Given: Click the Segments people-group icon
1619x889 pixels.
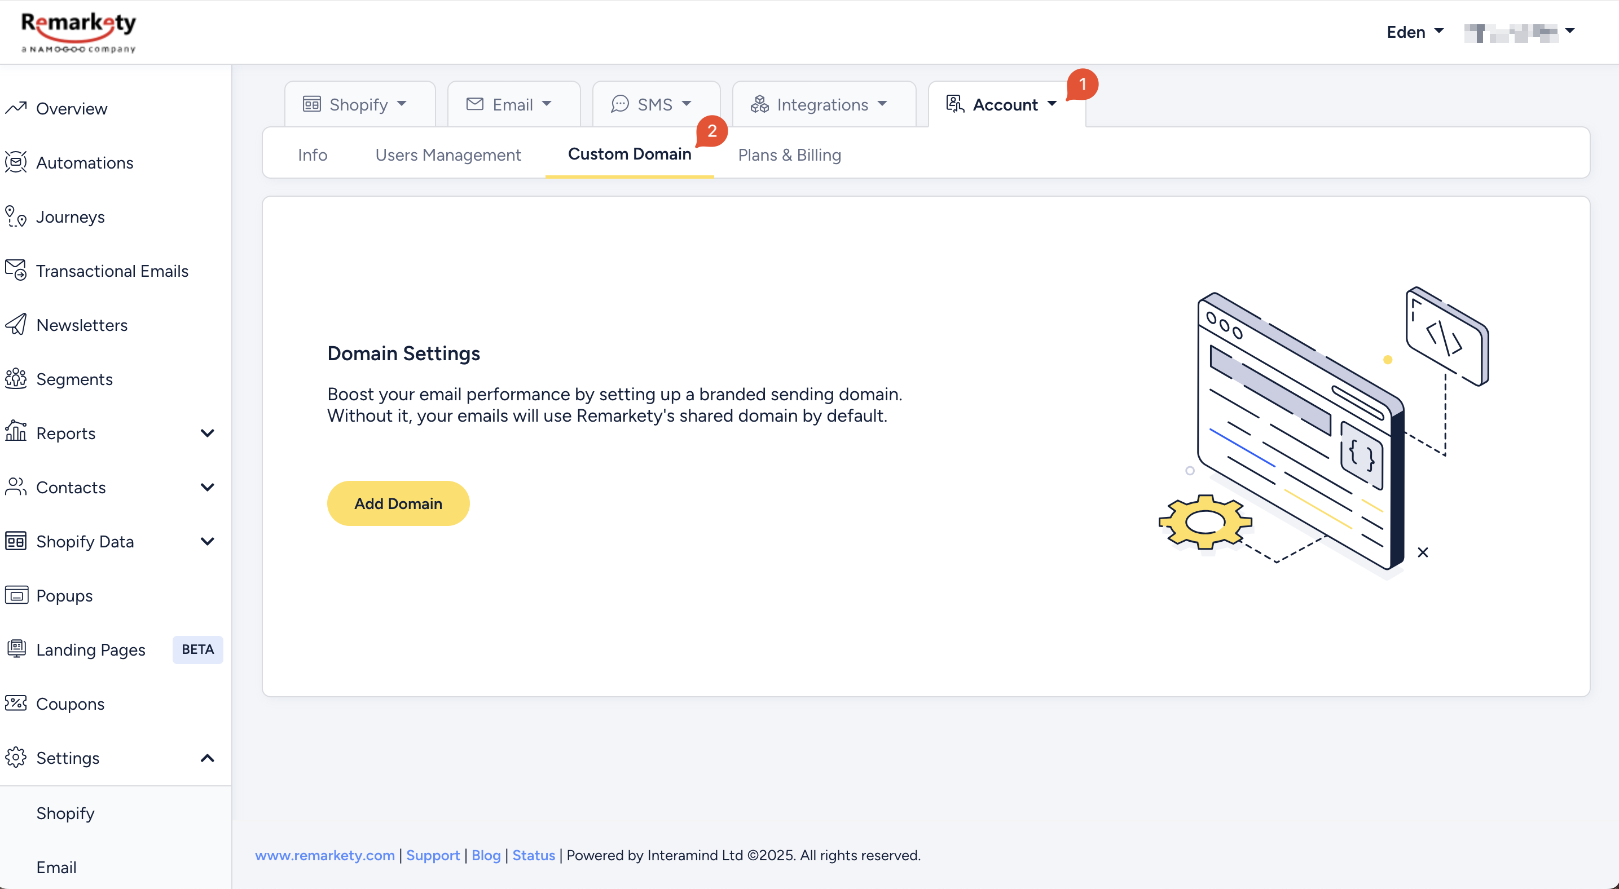Looking at the screenshot, I should tap(16, 378).
